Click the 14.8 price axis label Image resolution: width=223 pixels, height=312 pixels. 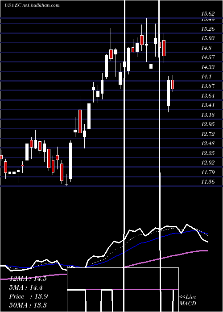tap(206, 48)
